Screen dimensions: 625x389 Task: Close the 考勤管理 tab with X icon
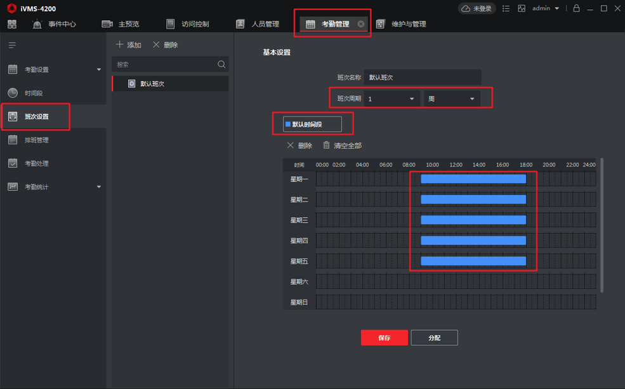point(361,24)
